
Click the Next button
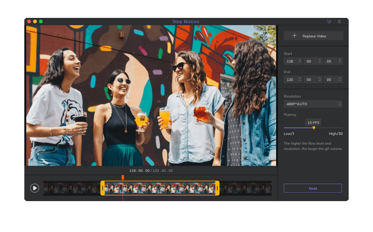313,188
